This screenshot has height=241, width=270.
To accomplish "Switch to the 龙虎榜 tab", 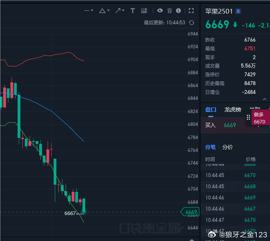I will pyautogui.click(x=233, y=110).
